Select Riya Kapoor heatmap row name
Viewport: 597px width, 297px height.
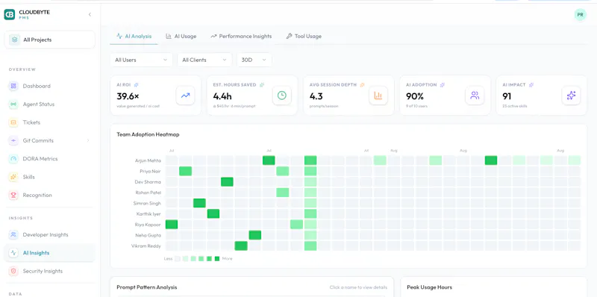[x=148, y=225]
